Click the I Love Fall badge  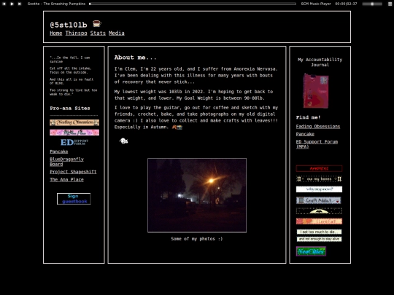pyautogui.click(x=319, y=221)
